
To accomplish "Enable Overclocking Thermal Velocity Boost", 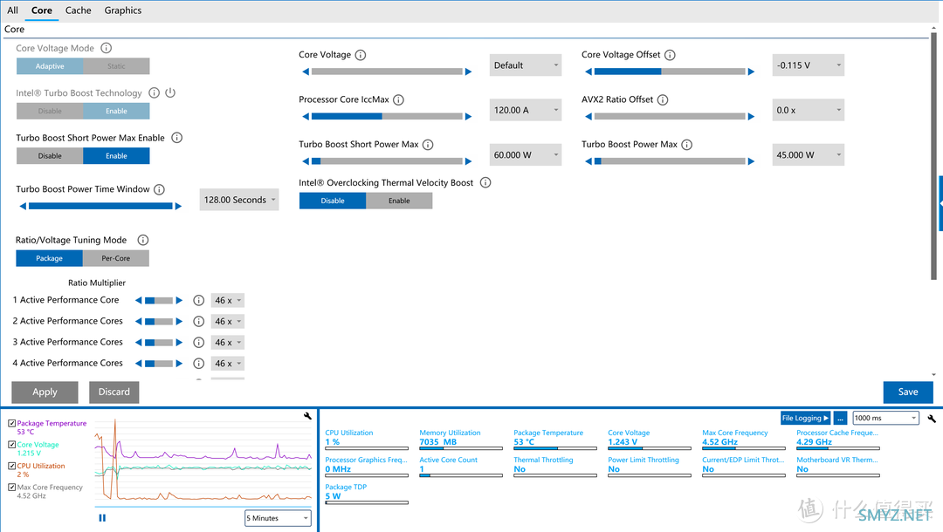I will [399, 201].
